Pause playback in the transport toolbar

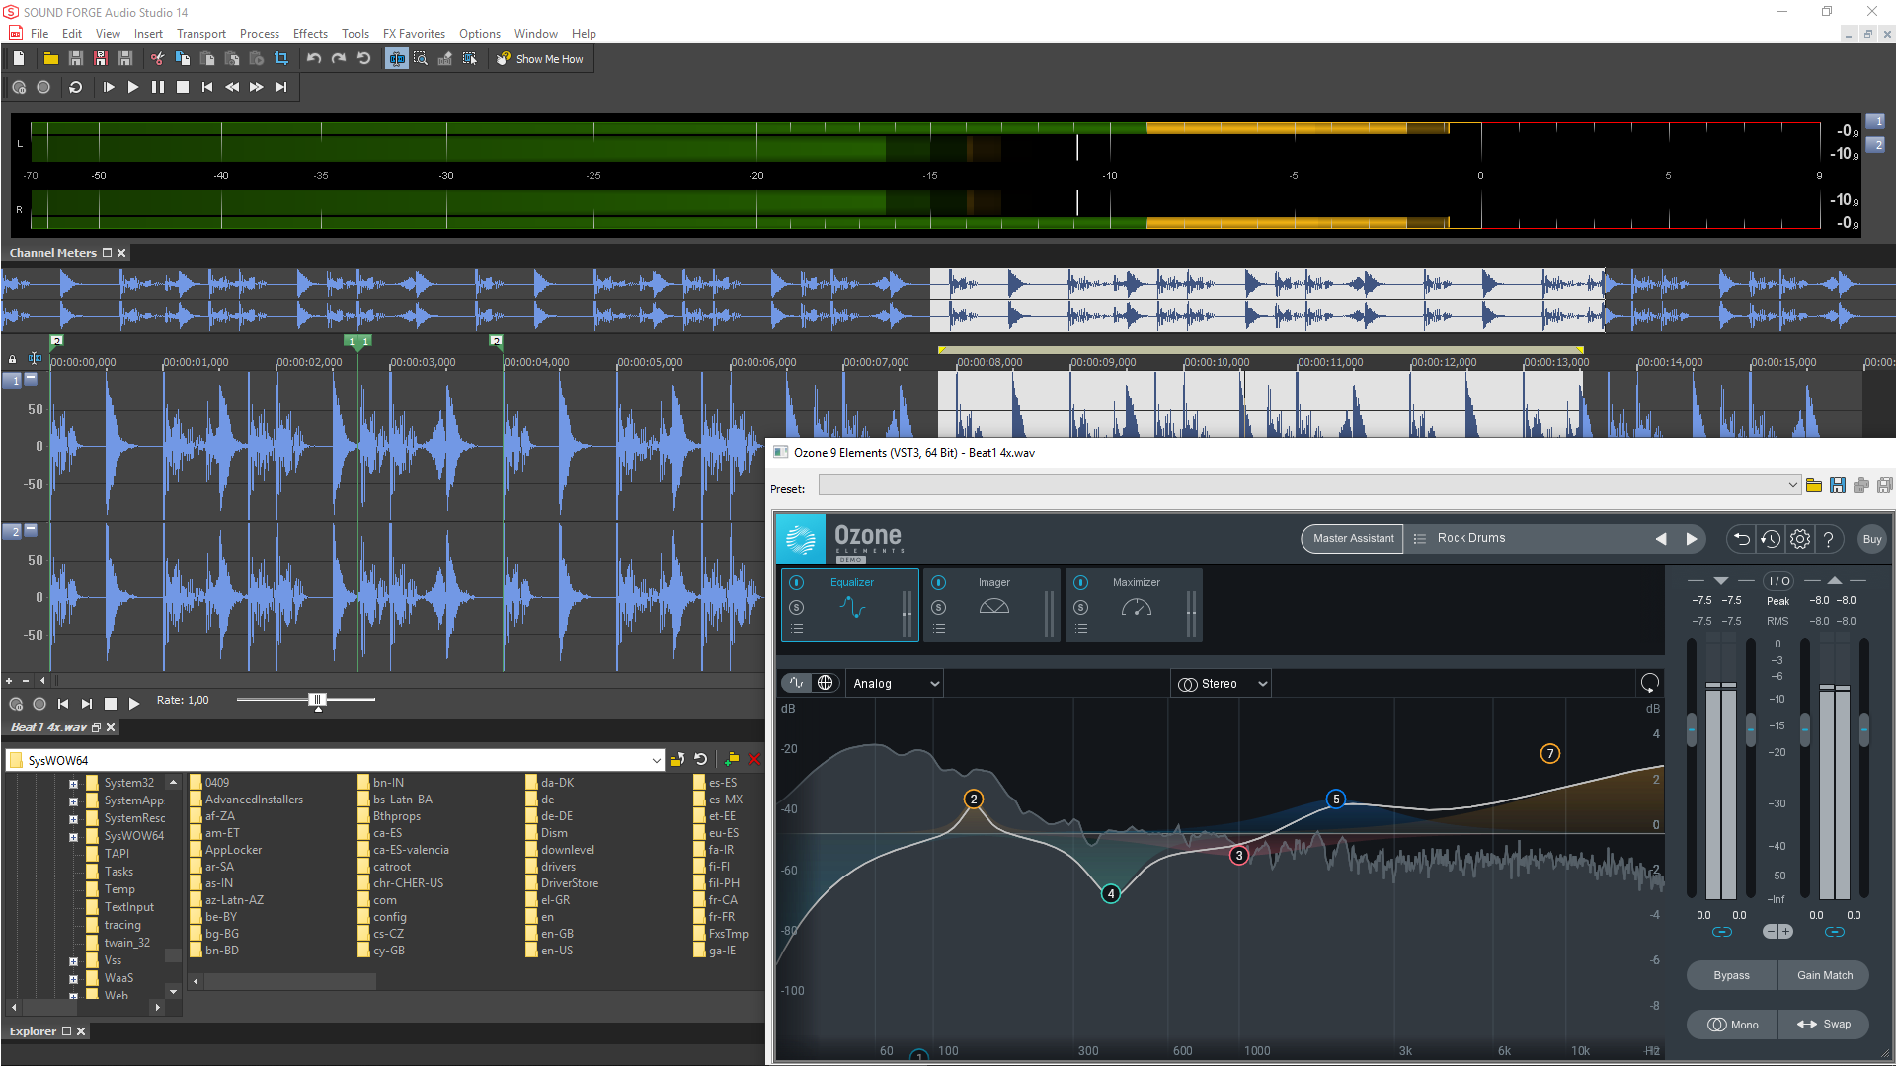[158, 87]
